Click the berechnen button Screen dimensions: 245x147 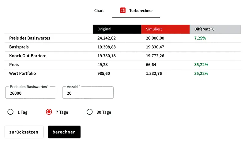(64, 132)
